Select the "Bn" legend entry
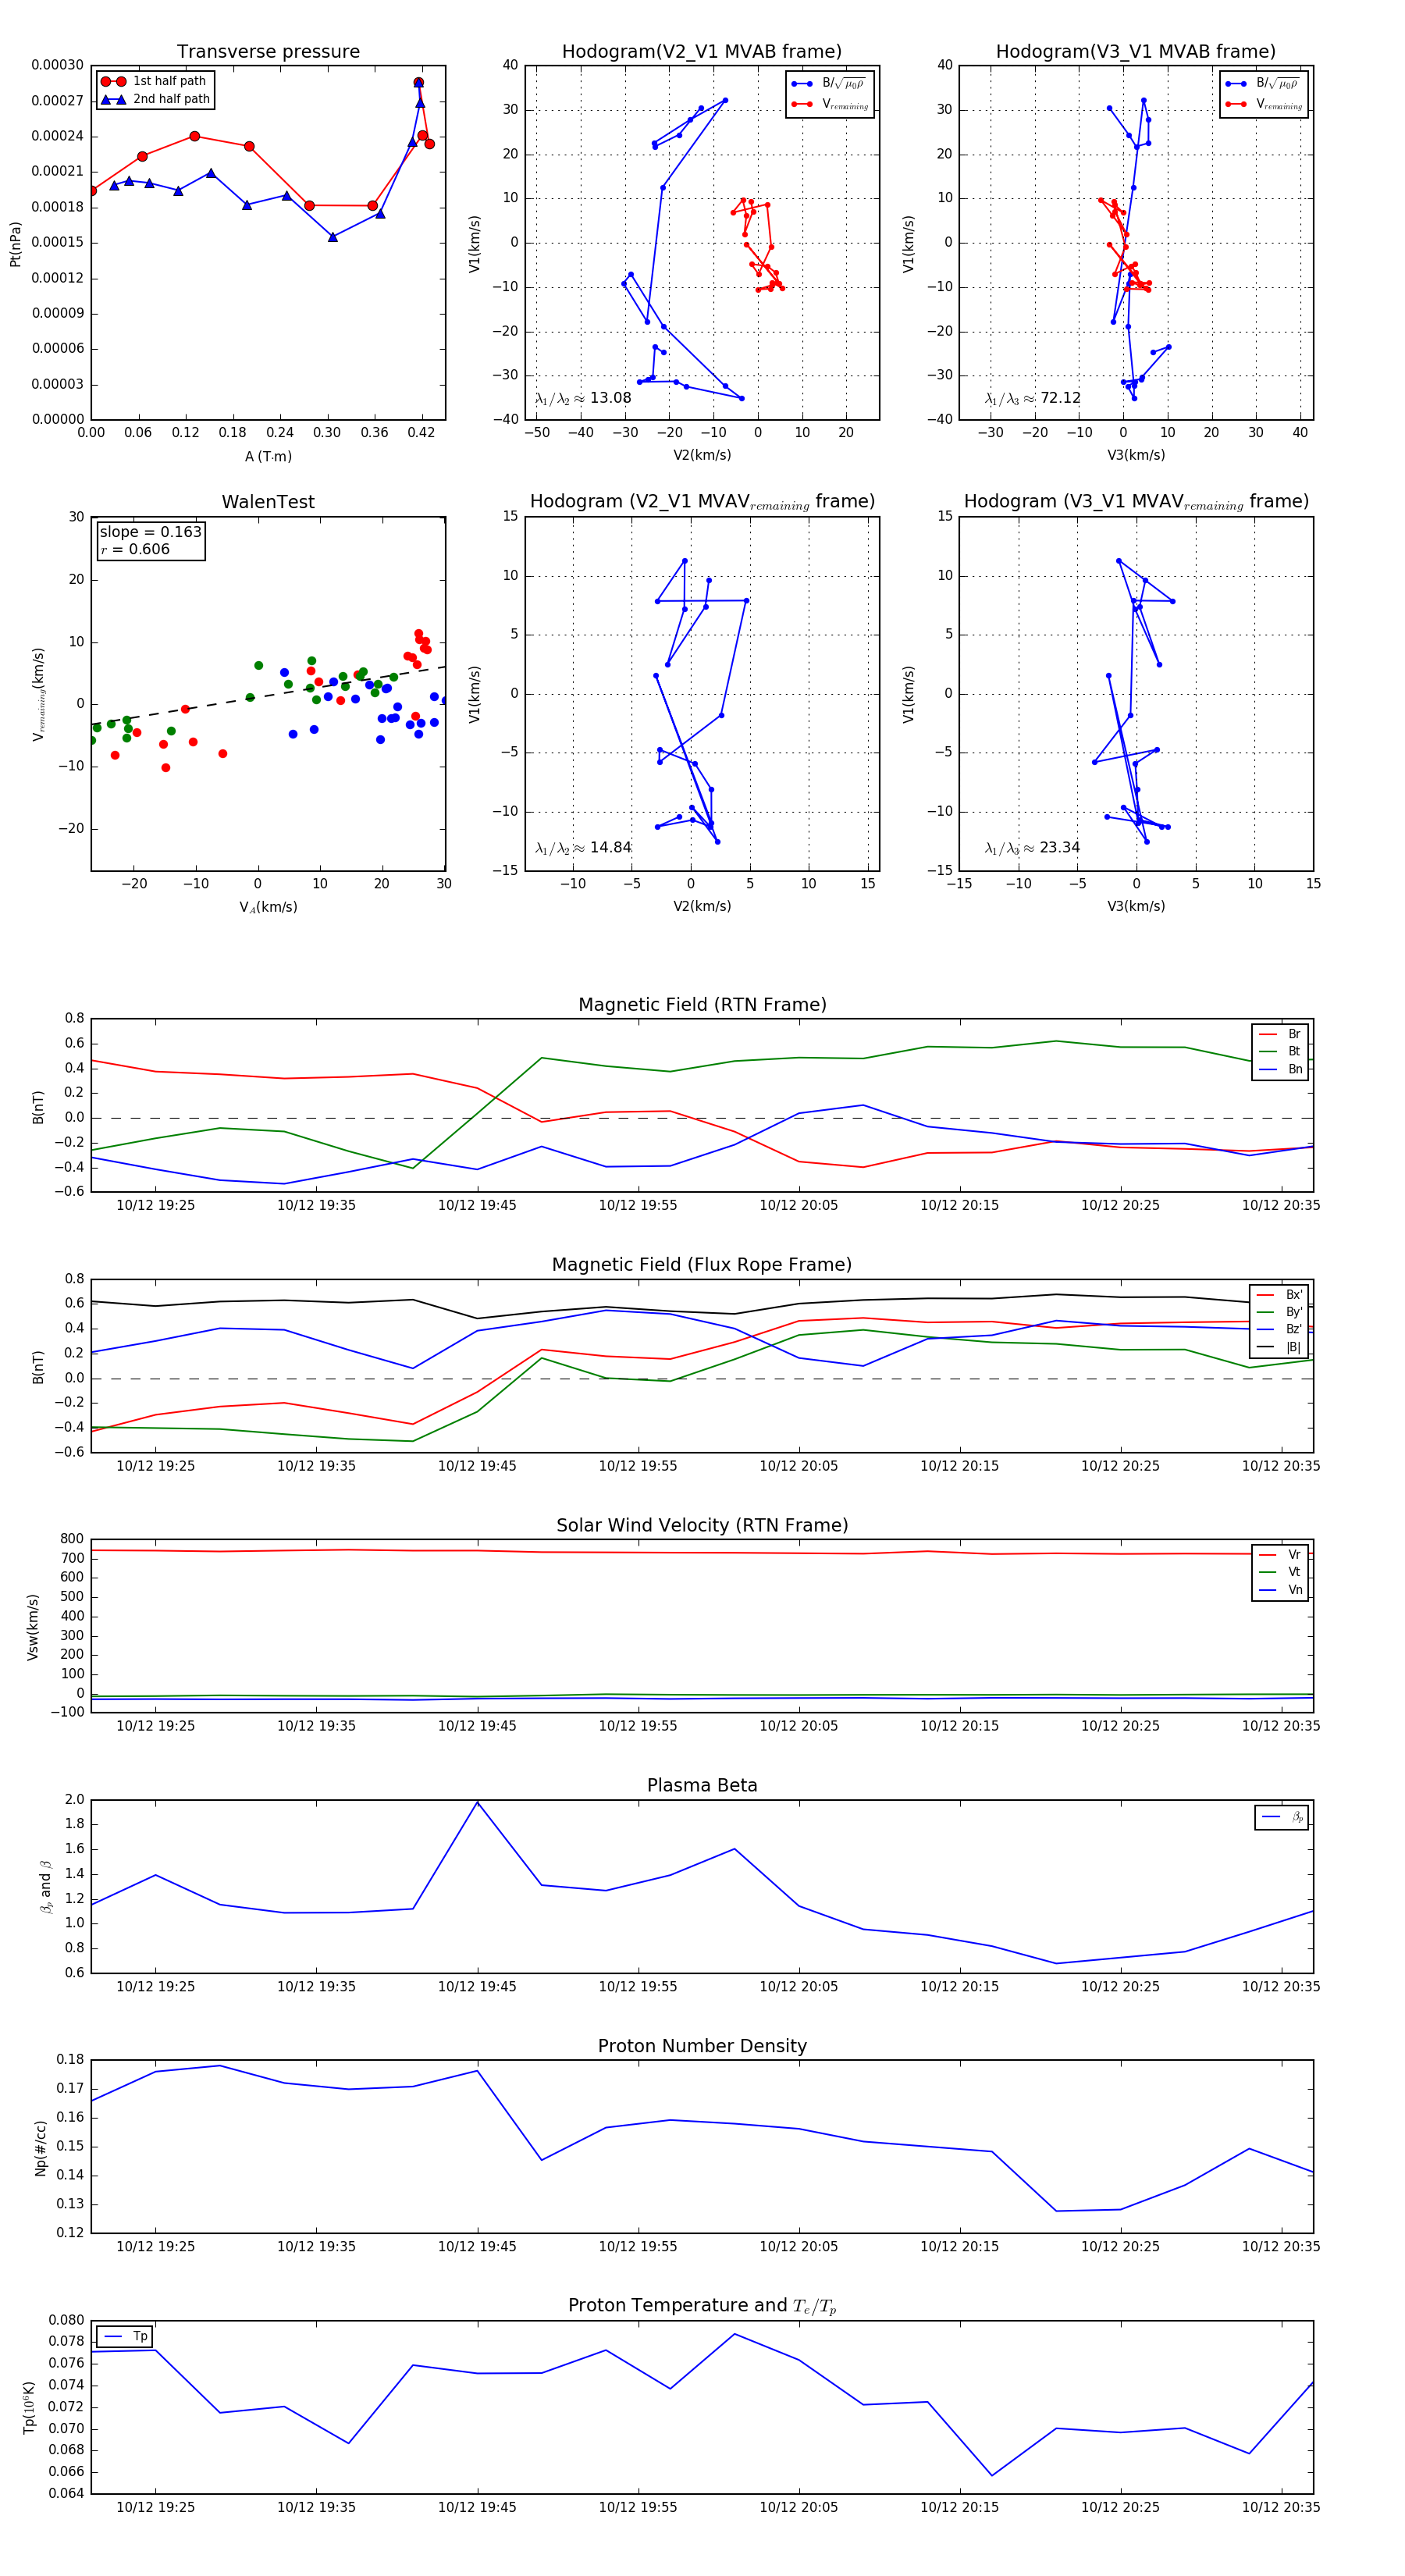This screenshot has width=1405, height=2576. point(1281,1069)
